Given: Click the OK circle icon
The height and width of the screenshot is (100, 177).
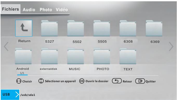Looking at the screenshot, I should pos(82,81).
